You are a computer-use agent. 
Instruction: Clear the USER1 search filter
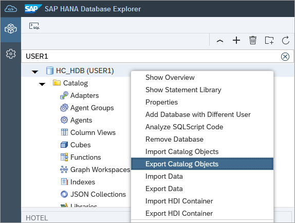[285, 57]
